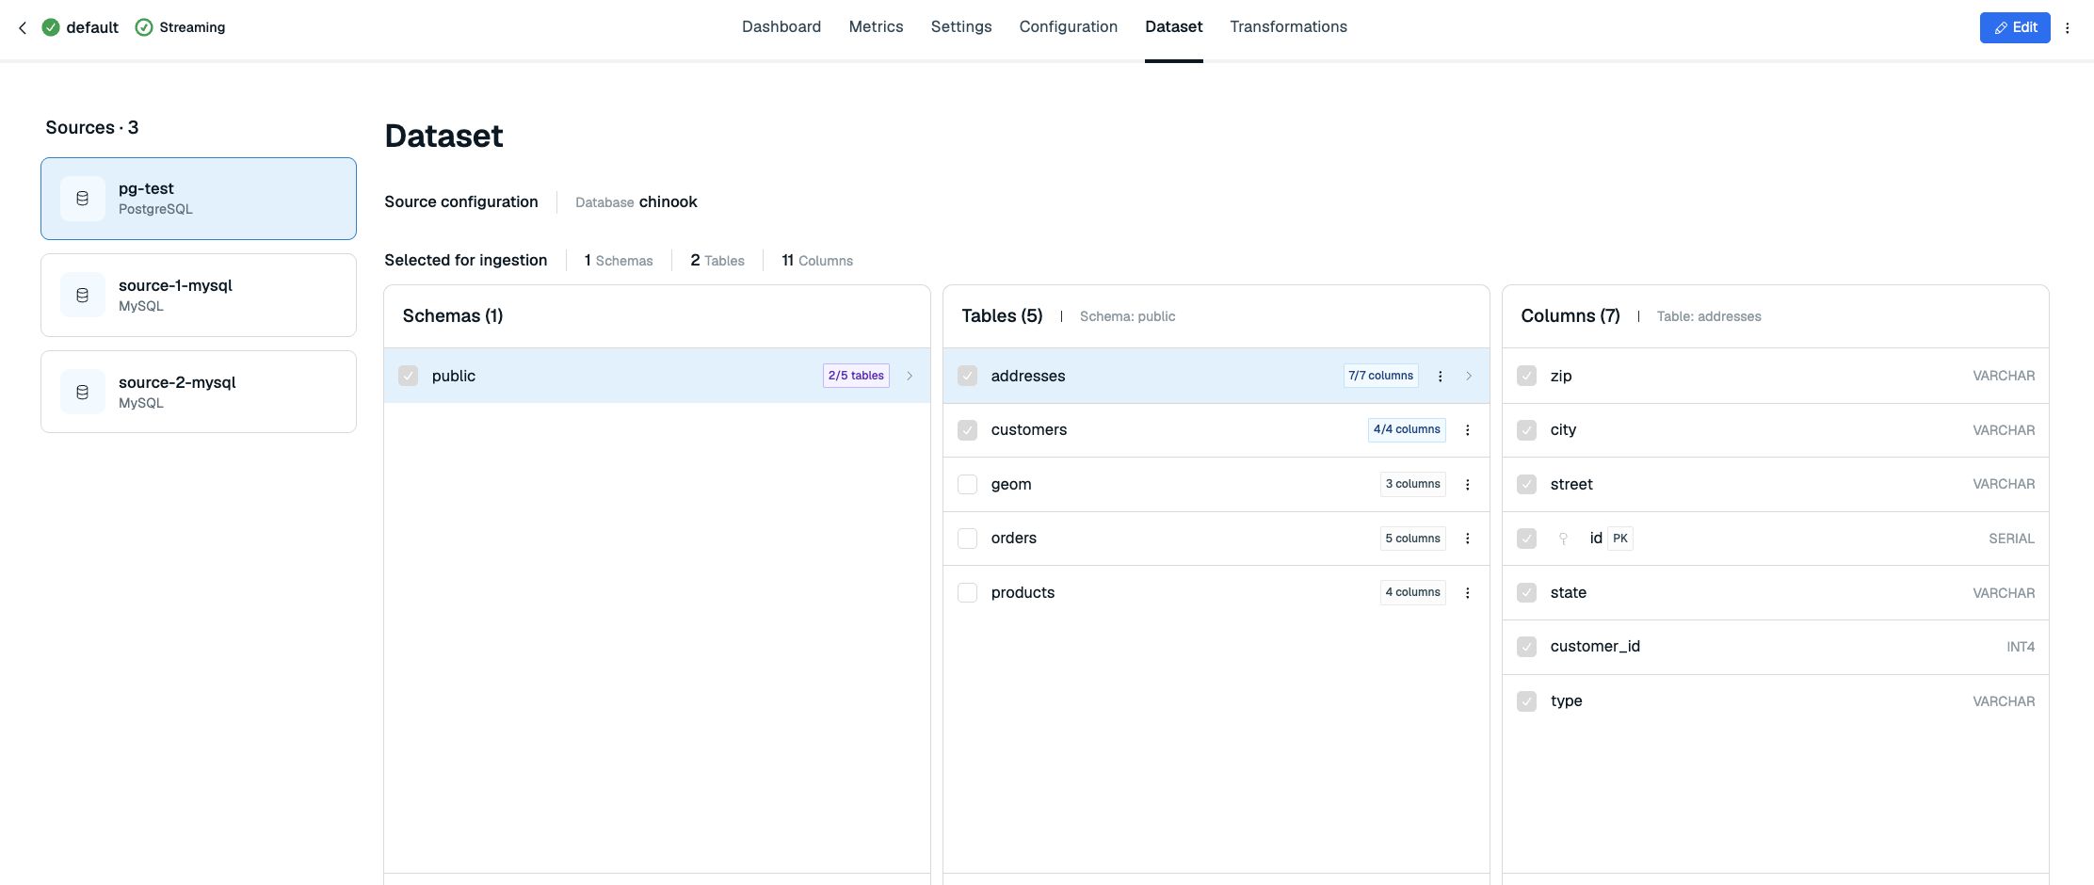2094x885 pixels.
Task: Click the blue Edit button
Action: tap(2015, 27)
